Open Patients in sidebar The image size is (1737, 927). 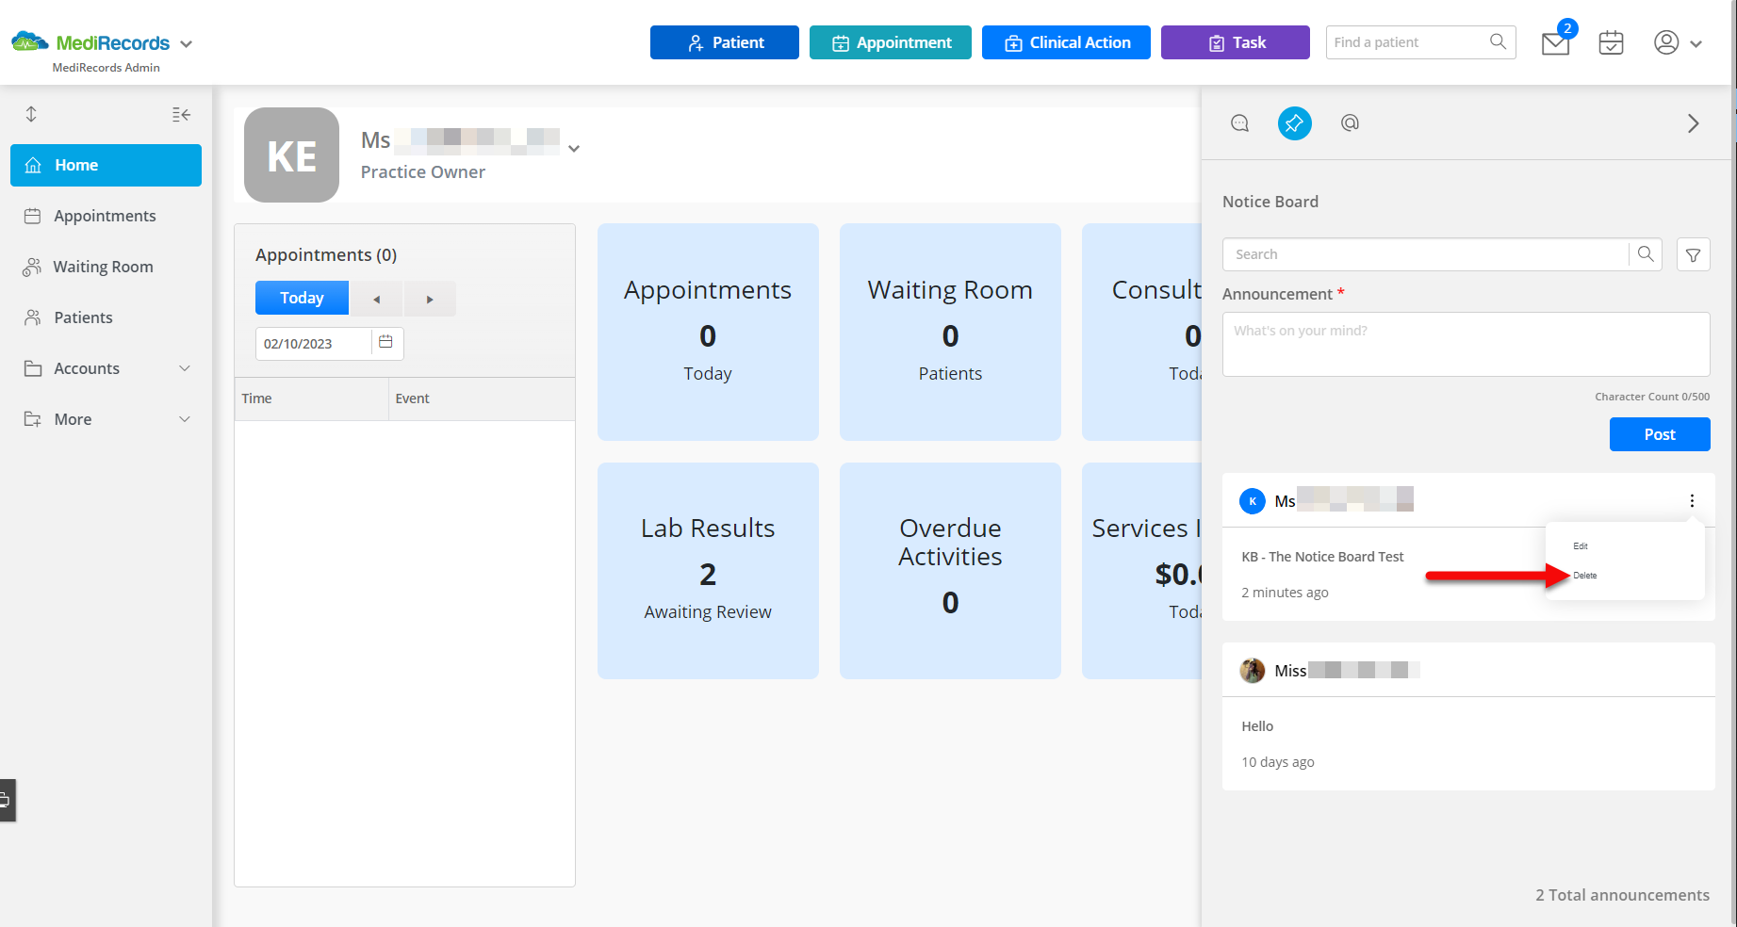(x=106, y=317)
